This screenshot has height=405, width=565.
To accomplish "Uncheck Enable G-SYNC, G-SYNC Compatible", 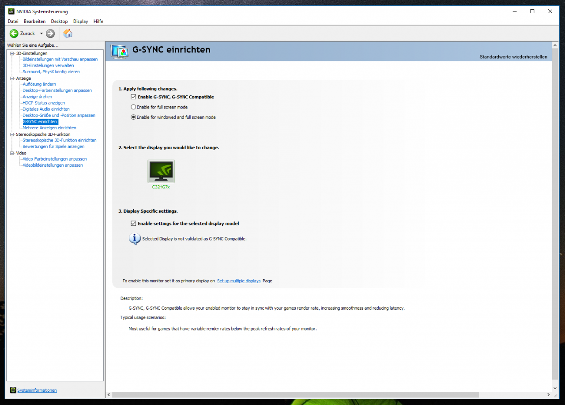I will [x=133, y=97].
